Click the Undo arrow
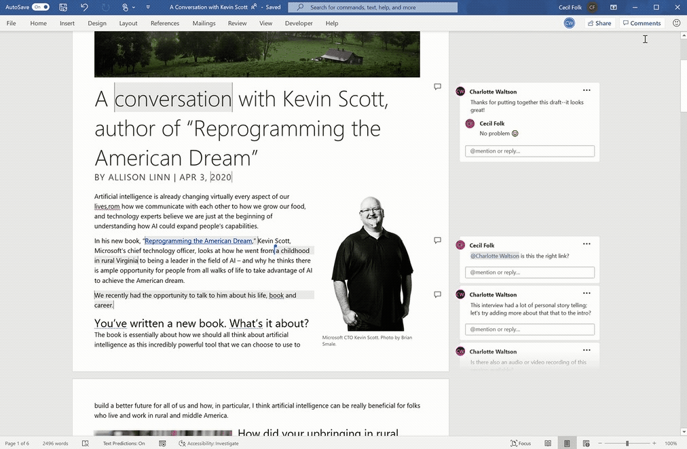Viewport: 687px width, 449px height. tap(85, 7)
